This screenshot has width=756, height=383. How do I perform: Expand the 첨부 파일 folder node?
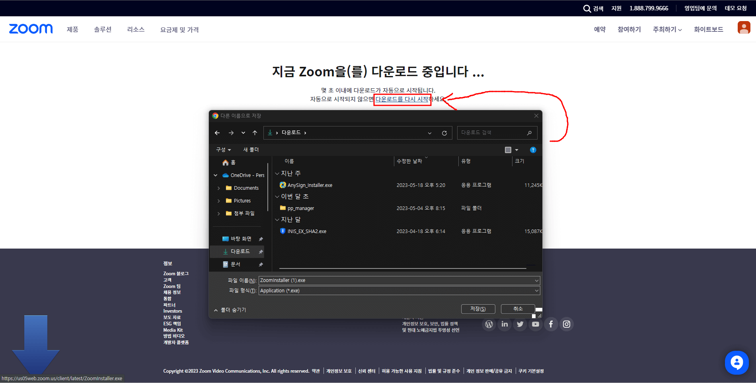(218, 214)
